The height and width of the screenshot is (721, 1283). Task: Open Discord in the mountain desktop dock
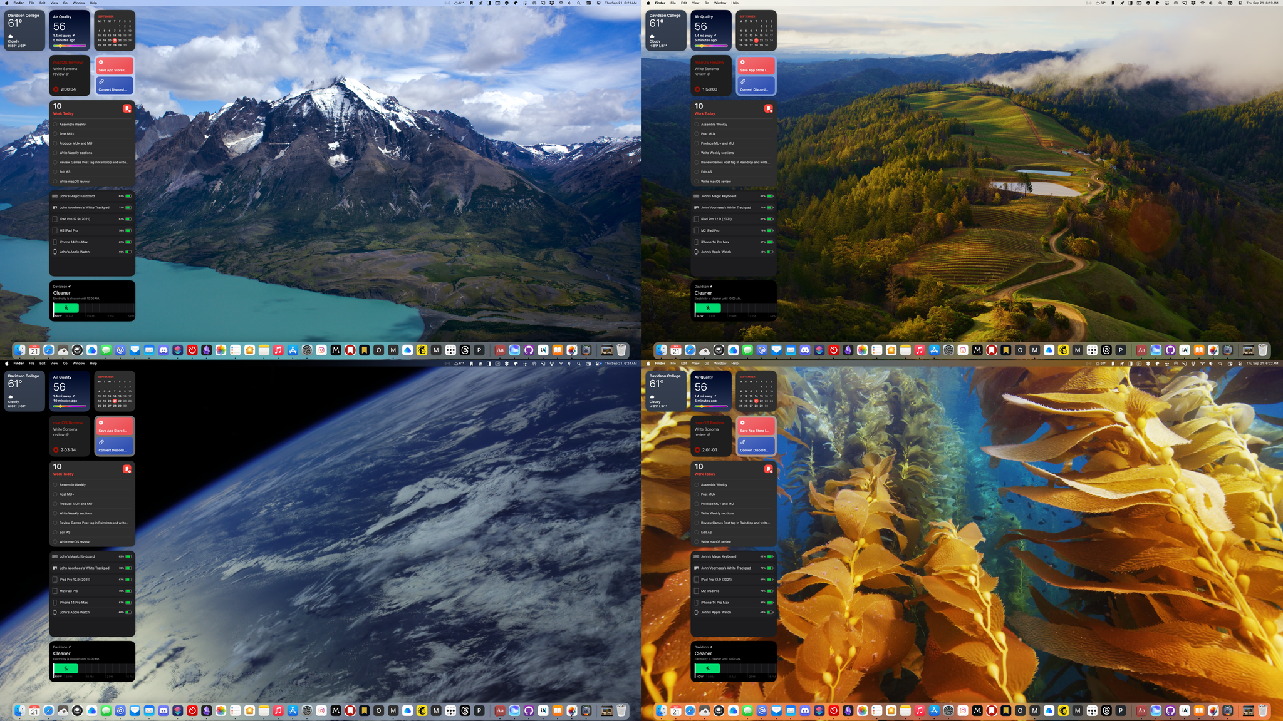(x=164, y=350)
